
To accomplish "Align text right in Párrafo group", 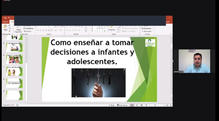I will (x=73, y=30).
